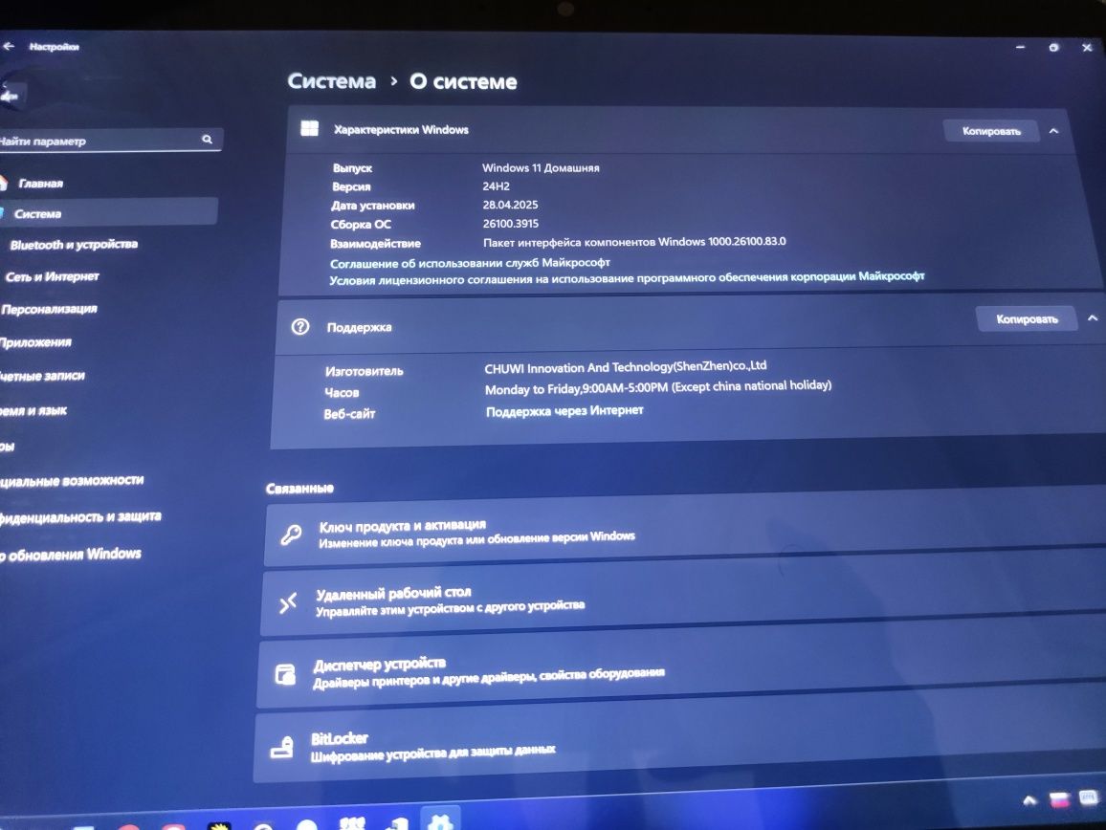
Task: Click the manufacturer text CHUWI Innovation And Technology
Action: click(625, 366)
